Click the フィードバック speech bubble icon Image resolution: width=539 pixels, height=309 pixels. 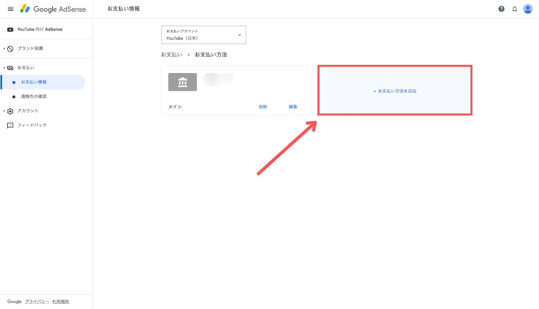[10, 125]
